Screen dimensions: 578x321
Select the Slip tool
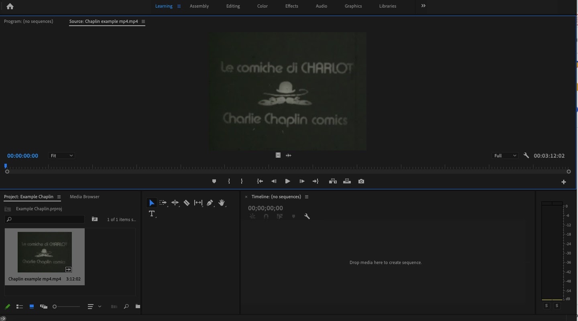tap(198, 203)
